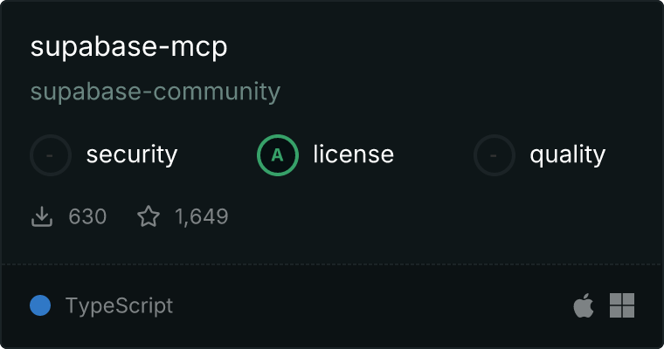
Task: Select the TypeScript language label
Action: pyautogui.click(x=119, y=306)
